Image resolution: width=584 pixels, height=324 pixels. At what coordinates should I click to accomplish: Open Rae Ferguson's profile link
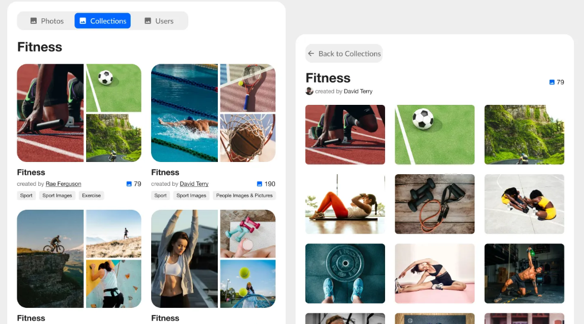[x=63, y=184]
